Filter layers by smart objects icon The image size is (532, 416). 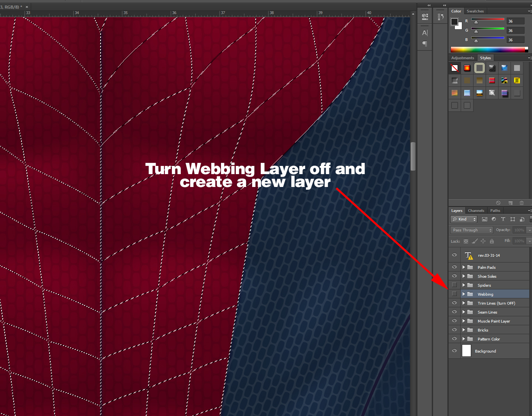click(522, 219)
